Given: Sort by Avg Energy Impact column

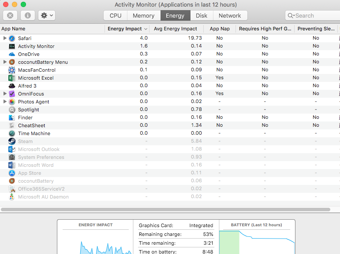Looking at the screenshot, I should [x=176, y=29].
